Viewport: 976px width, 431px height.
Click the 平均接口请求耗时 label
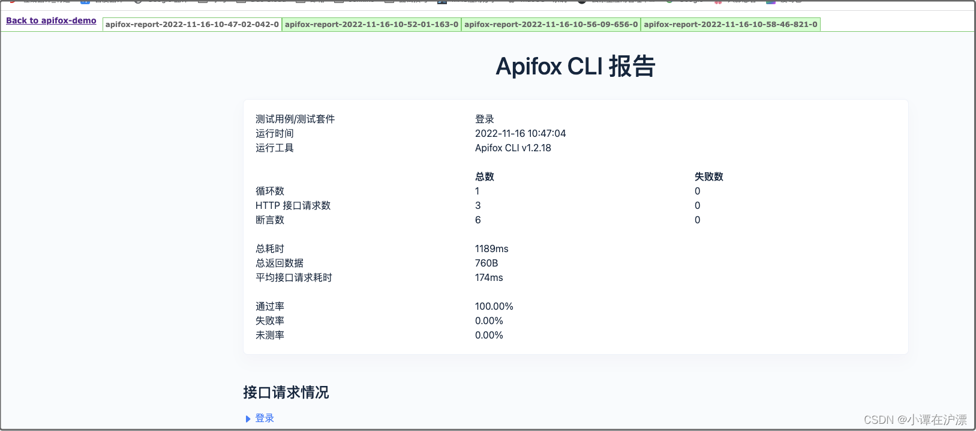pyautogui.click(x=294, y=277)
